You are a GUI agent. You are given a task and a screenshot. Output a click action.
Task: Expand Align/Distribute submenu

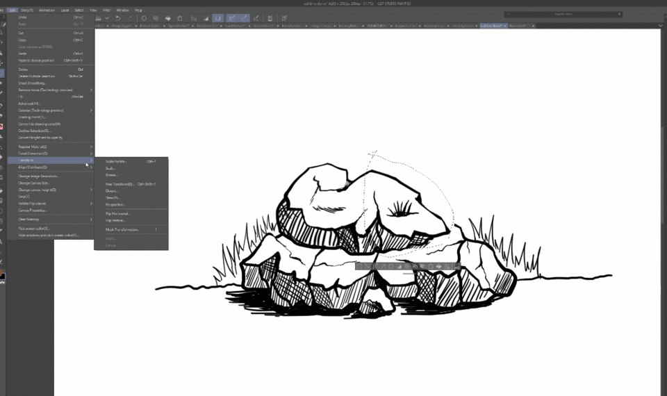point(51,167)
